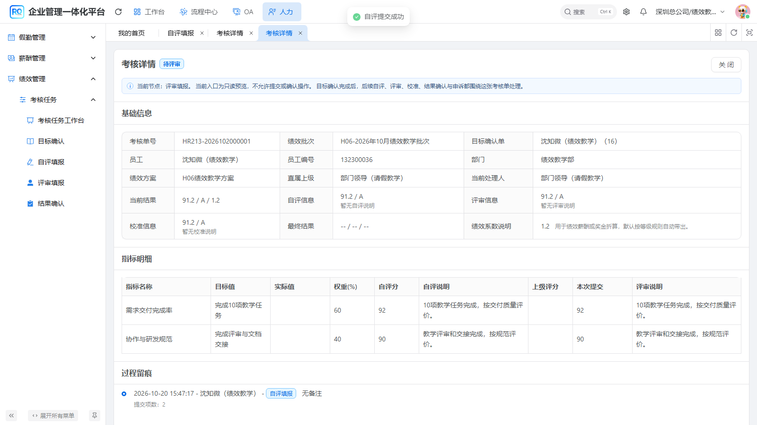Switch to 我的首页 tab
This screenshot has width=757, height=425.
132,33
